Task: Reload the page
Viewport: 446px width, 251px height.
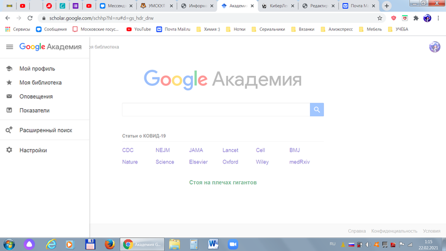Action: click(30, 18)
